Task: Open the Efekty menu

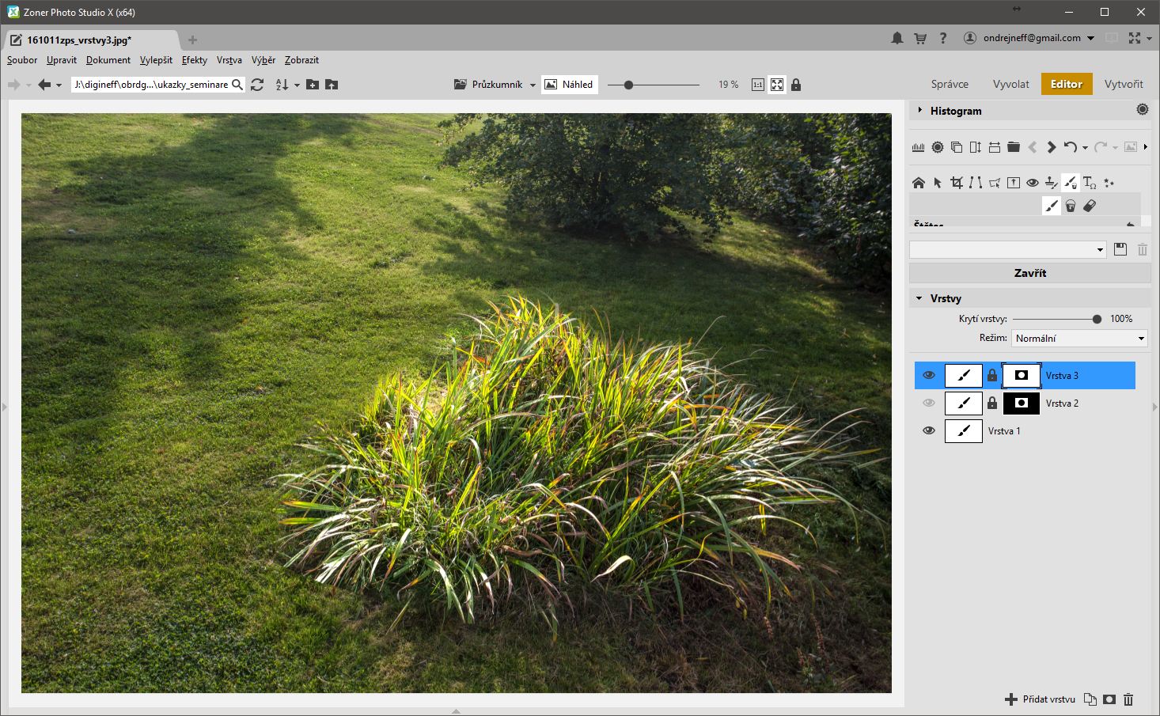Action: pos(194,60)
